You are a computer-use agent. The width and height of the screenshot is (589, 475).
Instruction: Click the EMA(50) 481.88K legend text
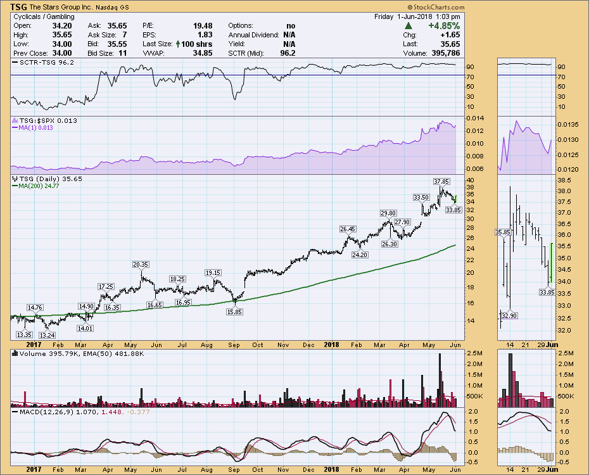tap(113, 353)
